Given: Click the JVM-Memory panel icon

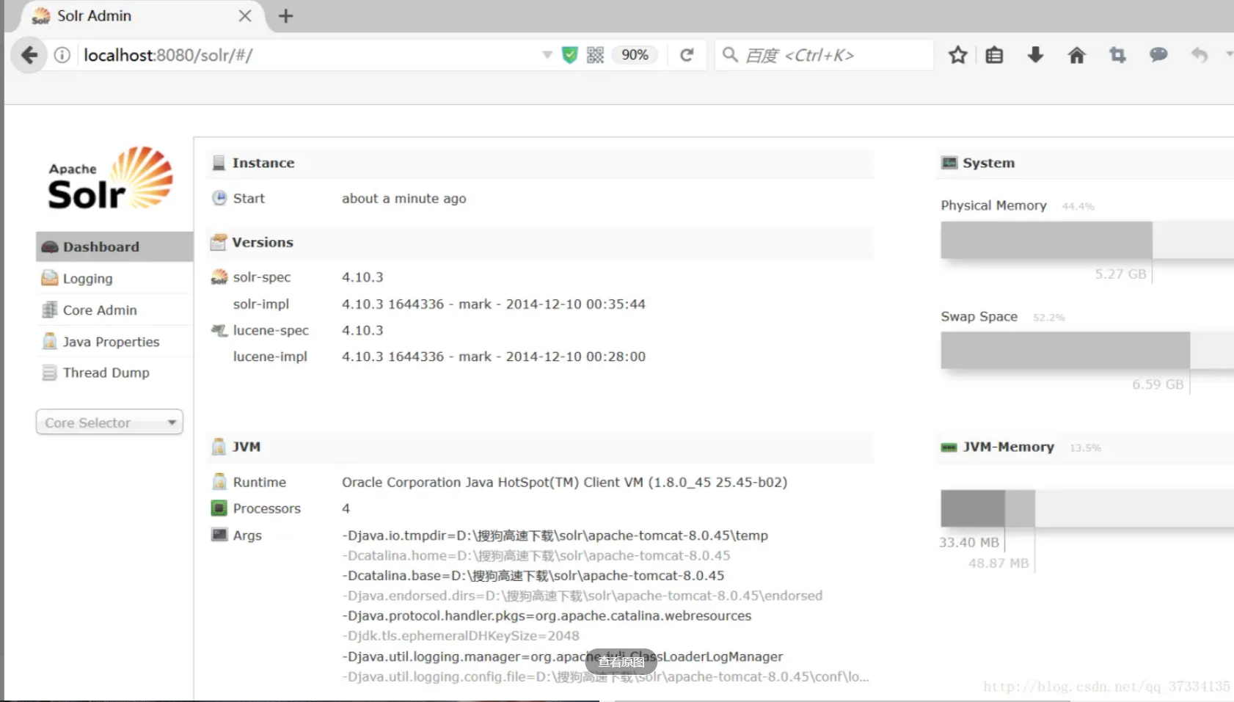Looking at the screenshot, I should [948, 447].
